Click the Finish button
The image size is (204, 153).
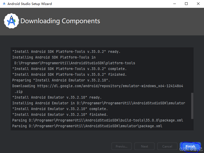(x=190, y=146)
